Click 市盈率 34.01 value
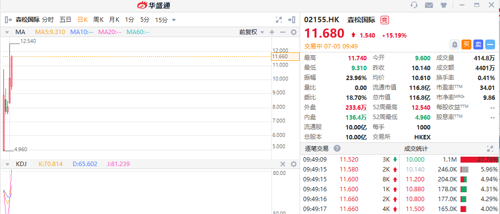This screenshot has height=214, width=500. 488,87
